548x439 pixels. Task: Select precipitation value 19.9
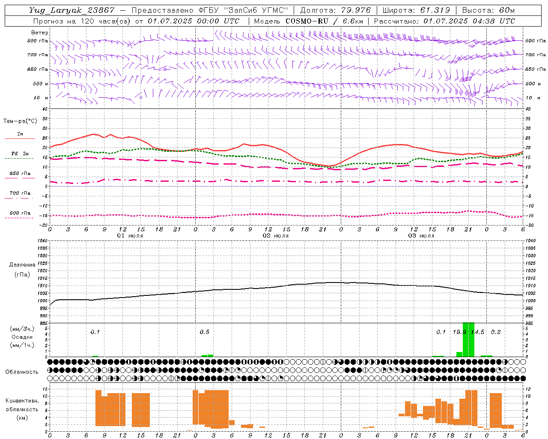[x=459, y=332]
